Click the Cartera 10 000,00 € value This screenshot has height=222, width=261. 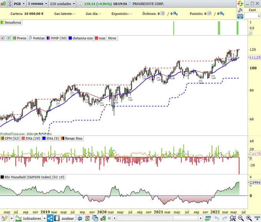tap(34, 14)
